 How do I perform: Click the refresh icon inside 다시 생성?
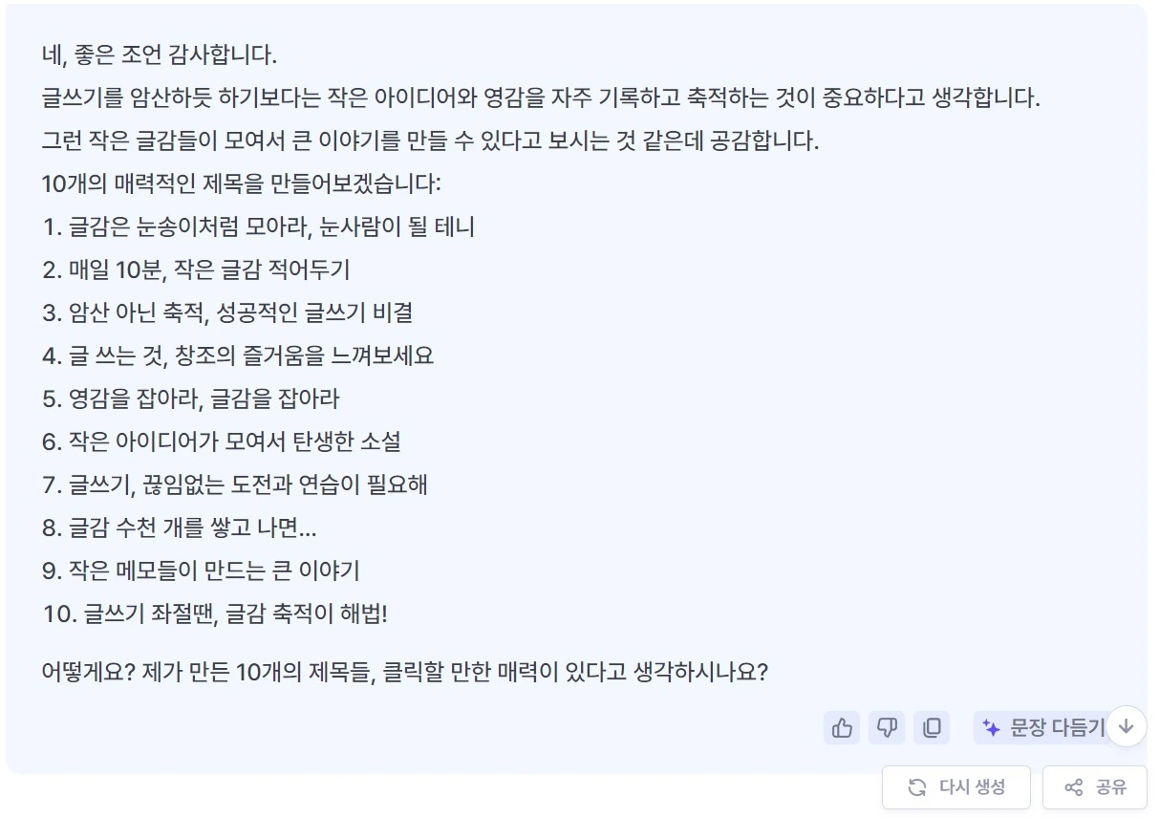point(916,787)
